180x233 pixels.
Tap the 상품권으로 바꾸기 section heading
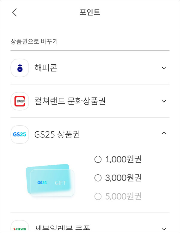pyautogui.click(x=34, y=41)
